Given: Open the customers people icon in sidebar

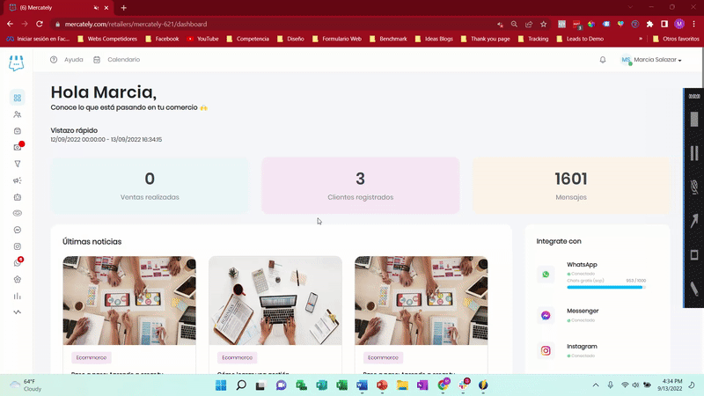Looking at the screenshot, I should pos(17,114).
